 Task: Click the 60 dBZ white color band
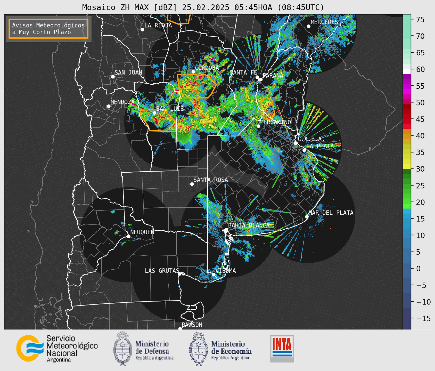[407, 71]
